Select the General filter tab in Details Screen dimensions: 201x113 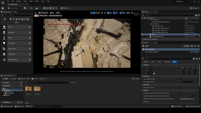[x=146, y=62]
